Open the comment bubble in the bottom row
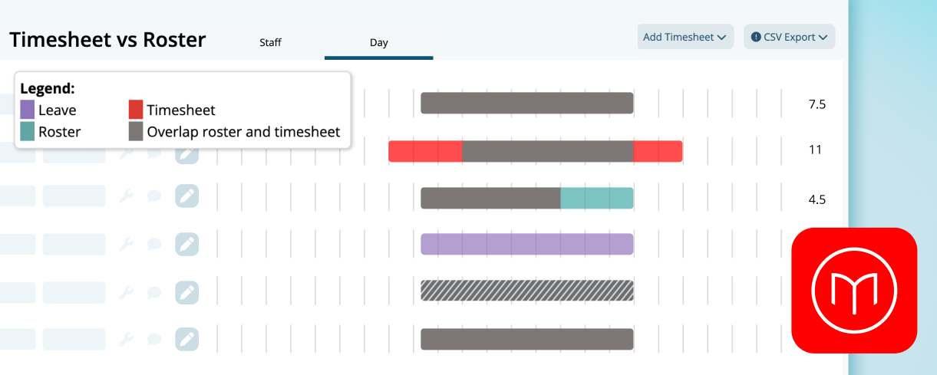This screenshot has width=937, height=375. pyautogui.click(x=154, y=339)
